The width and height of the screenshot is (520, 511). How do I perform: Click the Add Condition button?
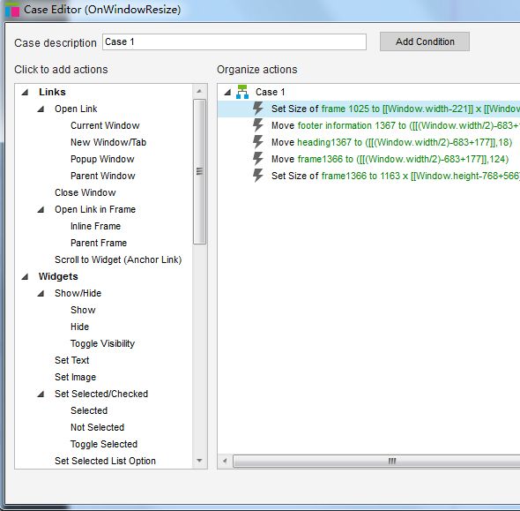(425, 41)
